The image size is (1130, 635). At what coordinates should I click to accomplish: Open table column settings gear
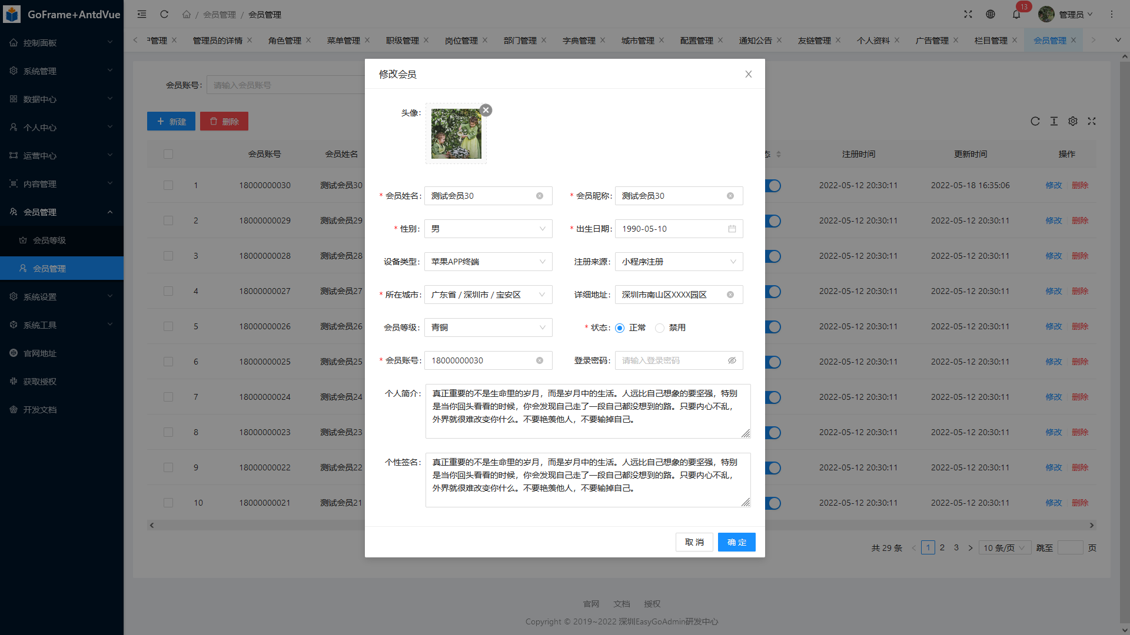[1073, 121]
